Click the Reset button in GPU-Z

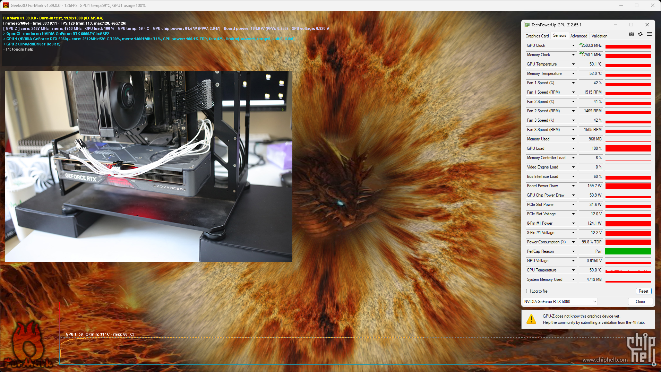pyautogui.click(x=643, y=291)
